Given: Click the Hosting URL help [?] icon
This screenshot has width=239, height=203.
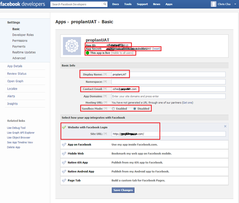Looking at the screenshot, I should 105,103.
